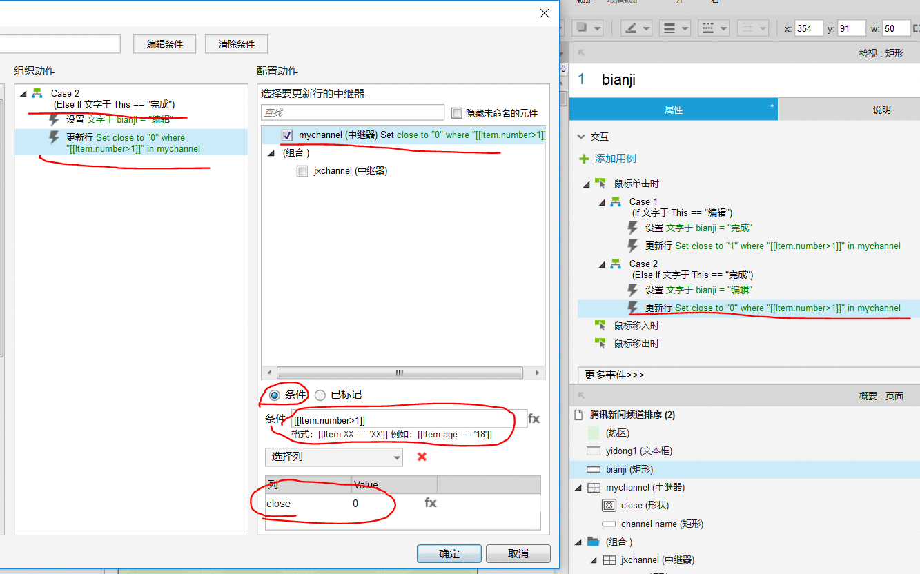Click the 添加用例 link

616,159
